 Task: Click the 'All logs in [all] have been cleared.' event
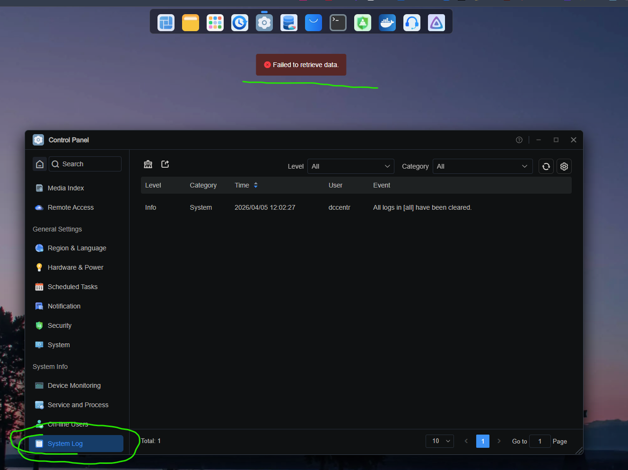pos(422,207)
